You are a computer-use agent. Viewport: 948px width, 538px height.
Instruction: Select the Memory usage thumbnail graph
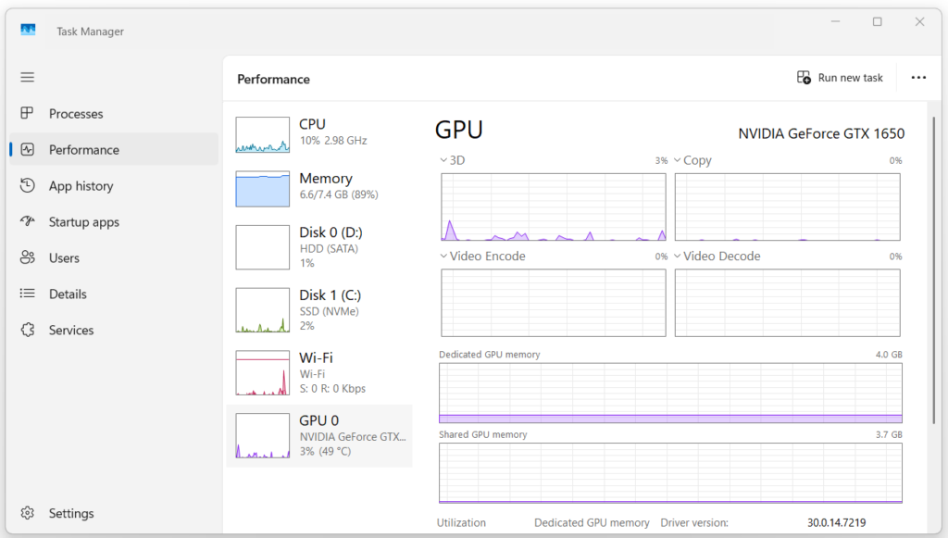pos(262,189)
